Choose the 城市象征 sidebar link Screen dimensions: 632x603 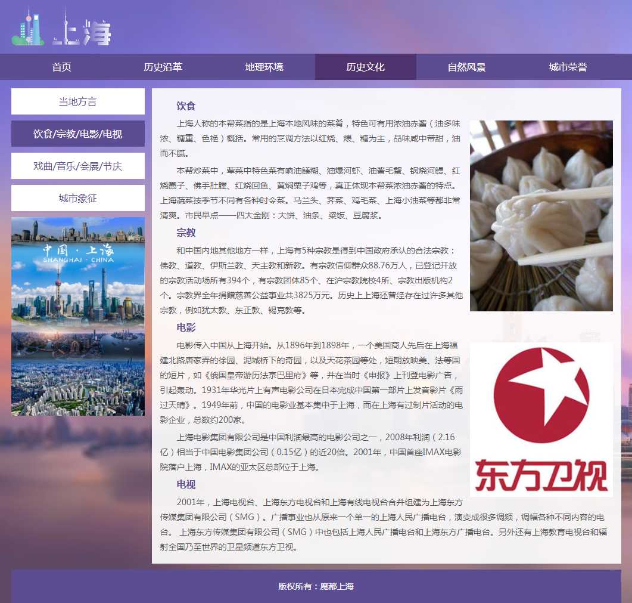click(77, 198)
